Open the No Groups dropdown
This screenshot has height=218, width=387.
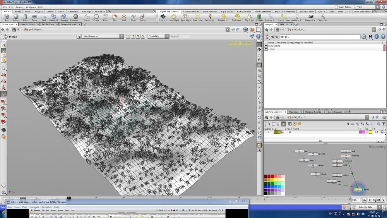103,36
